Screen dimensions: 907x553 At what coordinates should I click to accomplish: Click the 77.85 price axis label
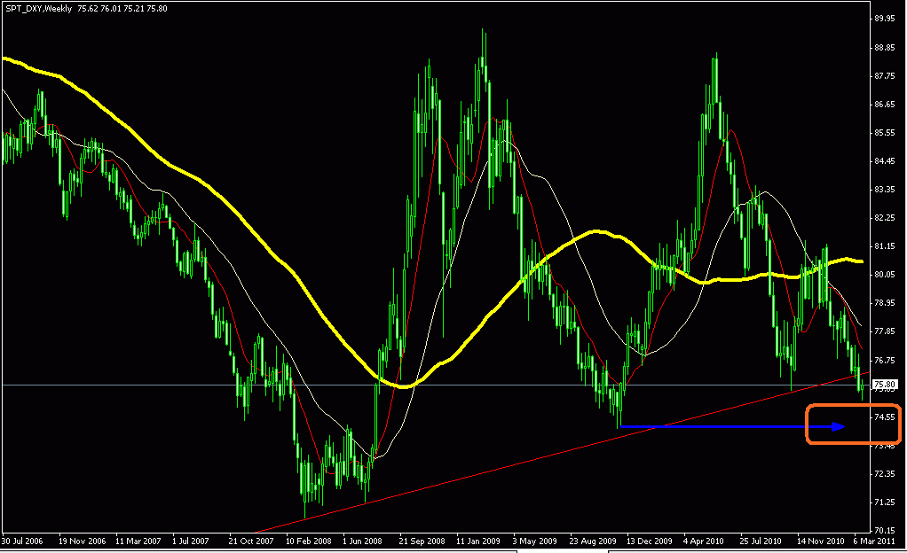point(885,331)
